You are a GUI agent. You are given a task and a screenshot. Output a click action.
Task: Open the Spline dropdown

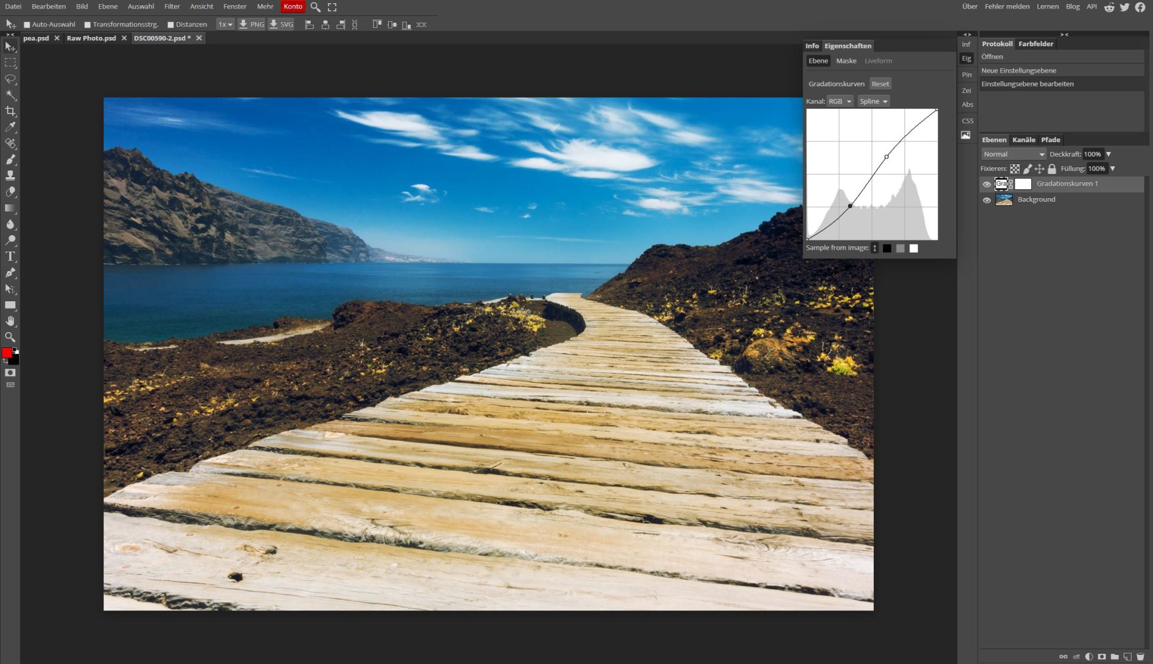[x=873, y=101]
